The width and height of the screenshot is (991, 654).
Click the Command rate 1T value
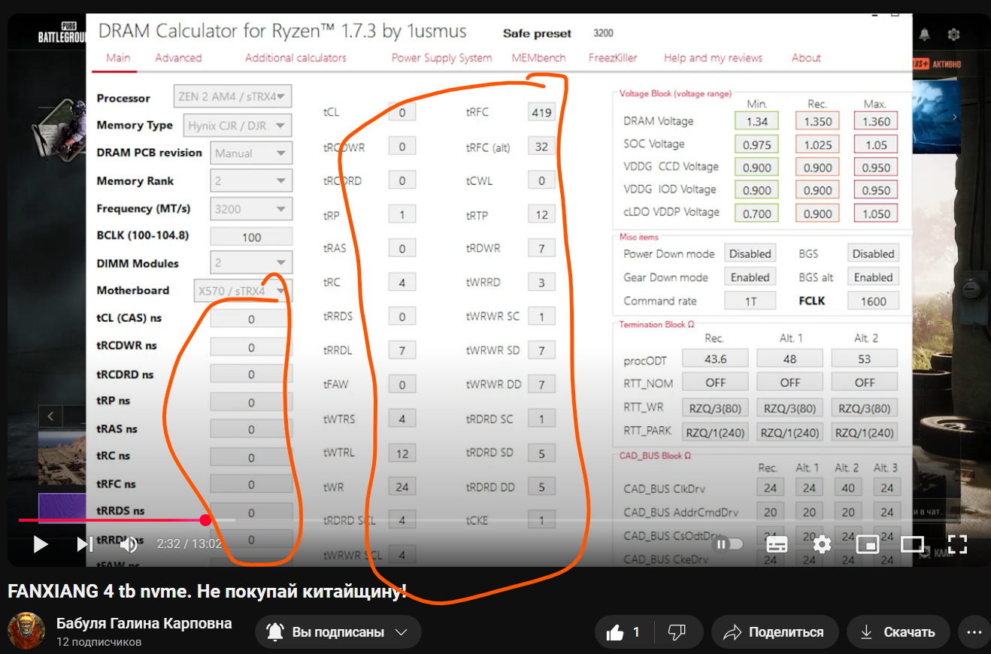pyautogui.click(x=750, y=301)
